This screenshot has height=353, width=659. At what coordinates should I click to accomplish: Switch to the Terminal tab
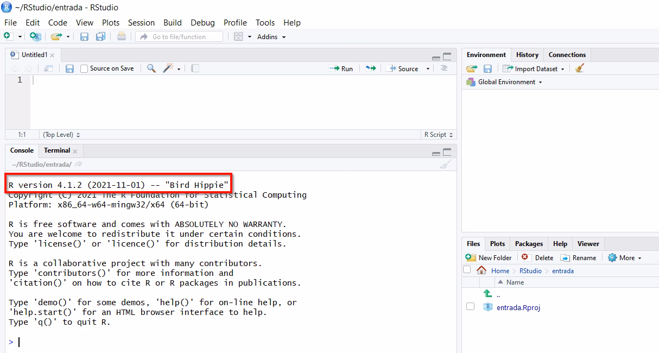tap(56, 150)
